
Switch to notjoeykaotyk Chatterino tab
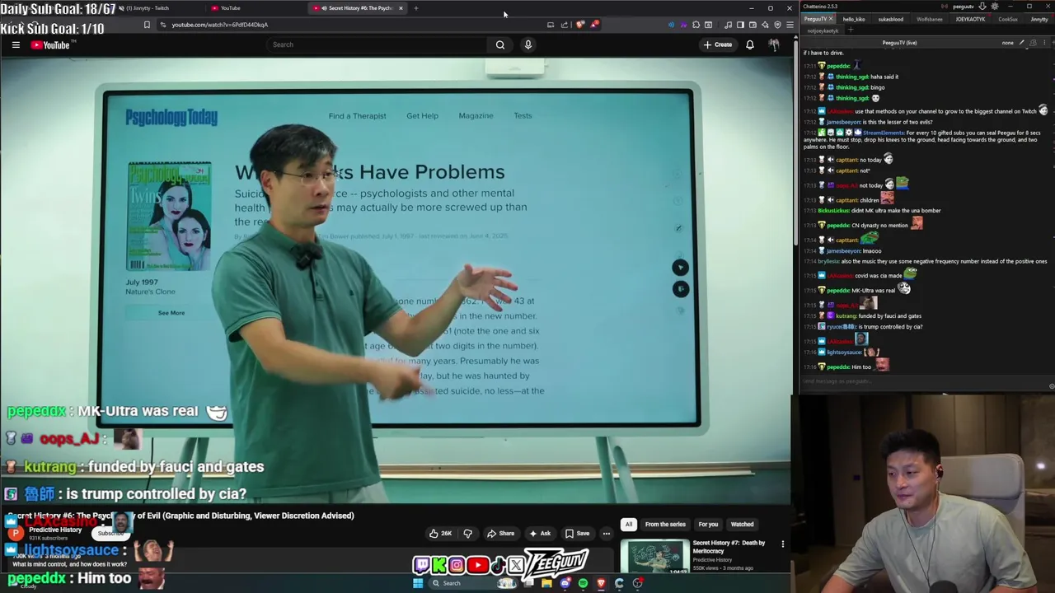(x=823, y=30)
